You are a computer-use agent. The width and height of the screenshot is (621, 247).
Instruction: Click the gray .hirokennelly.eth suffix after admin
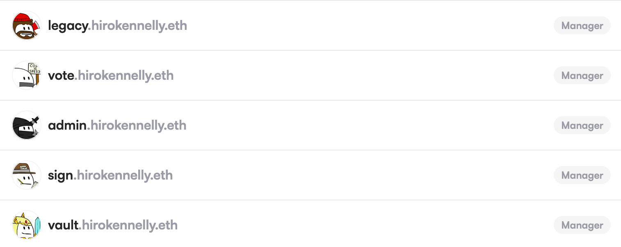[137, 126]
